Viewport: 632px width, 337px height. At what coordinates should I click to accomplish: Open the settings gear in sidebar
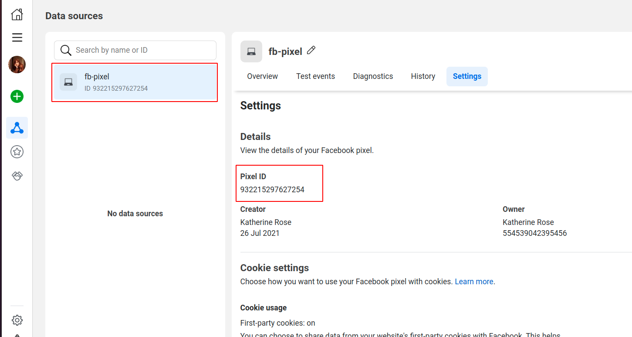coord(17,320)
